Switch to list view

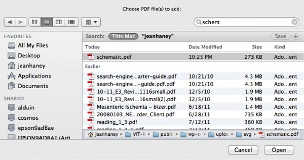[47, 22]
